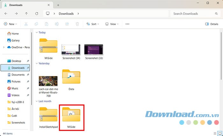Click the Rename icon in toolbar
223x136 pixels.
click(x=57, y=24)
